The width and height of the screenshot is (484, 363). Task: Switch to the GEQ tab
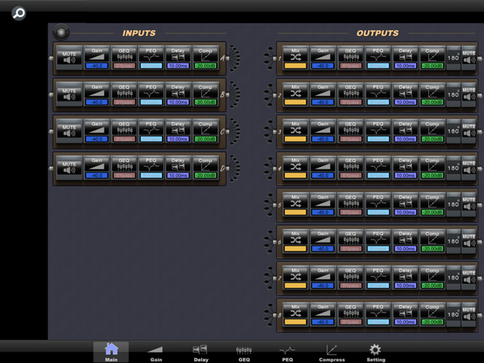[x=244, y=352]
